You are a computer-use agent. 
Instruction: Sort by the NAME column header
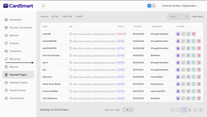point(45,26)
